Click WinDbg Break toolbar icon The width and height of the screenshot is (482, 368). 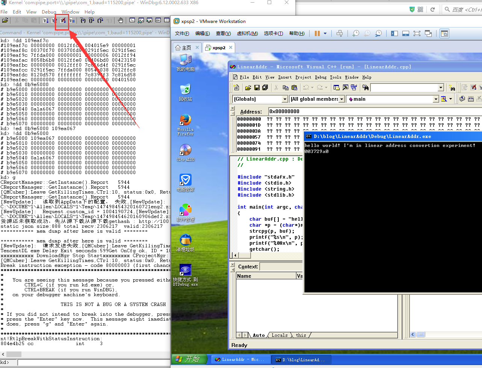(x=71, y=20)
